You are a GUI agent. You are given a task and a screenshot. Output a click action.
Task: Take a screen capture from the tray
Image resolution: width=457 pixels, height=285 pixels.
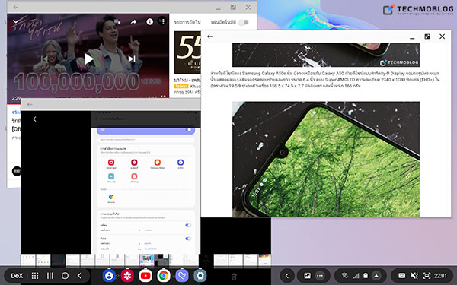427,276
